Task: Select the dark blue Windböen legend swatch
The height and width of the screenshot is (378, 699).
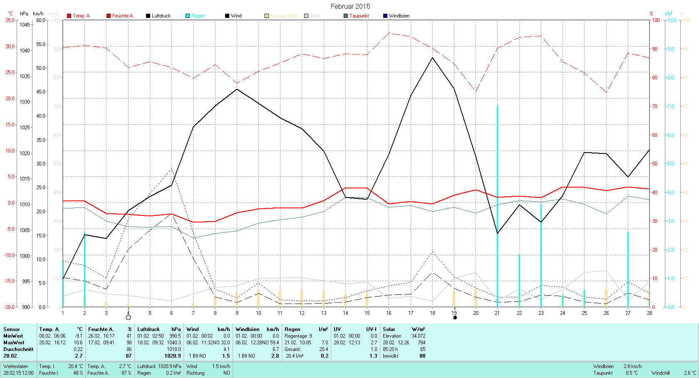Action: click(385, 16)
